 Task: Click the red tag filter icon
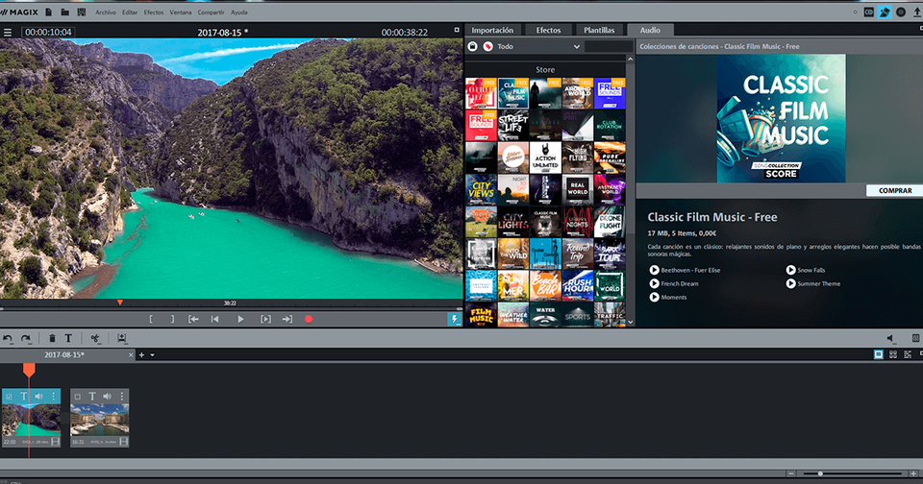coord(488,46)
